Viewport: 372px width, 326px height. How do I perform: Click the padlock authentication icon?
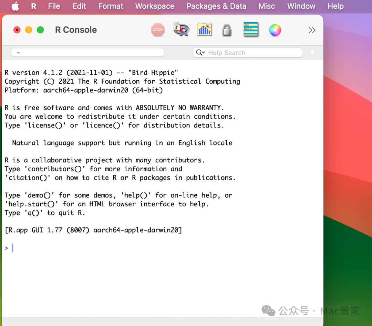point(227,30)
